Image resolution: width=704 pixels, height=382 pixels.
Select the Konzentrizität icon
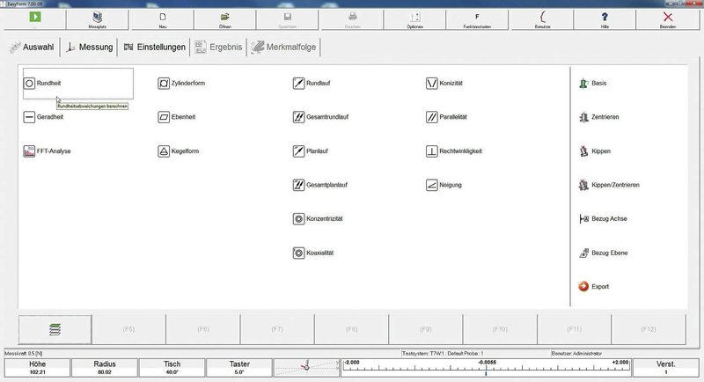pyautogui.click(x=298, y=219)
